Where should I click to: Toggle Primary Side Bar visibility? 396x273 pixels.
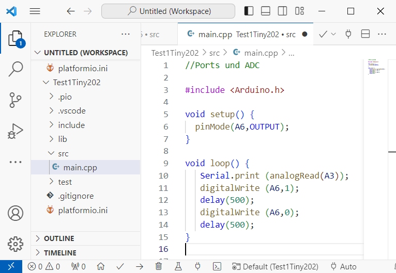point(249,11)
